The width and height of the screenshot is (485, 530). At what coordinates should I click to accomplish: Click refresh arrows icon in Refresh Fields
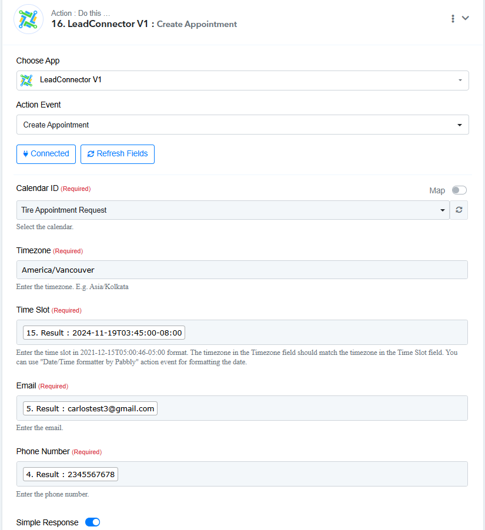pyautogui.click(x=91, y=154)
